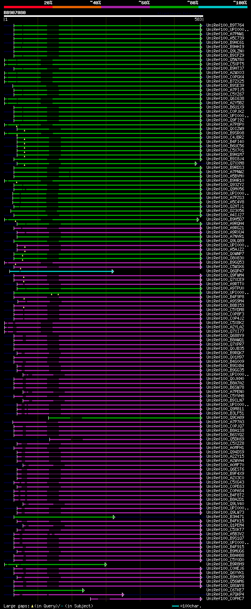
Task: Click the green alignment bar for B3H471
Action: [x=64, y=517]
